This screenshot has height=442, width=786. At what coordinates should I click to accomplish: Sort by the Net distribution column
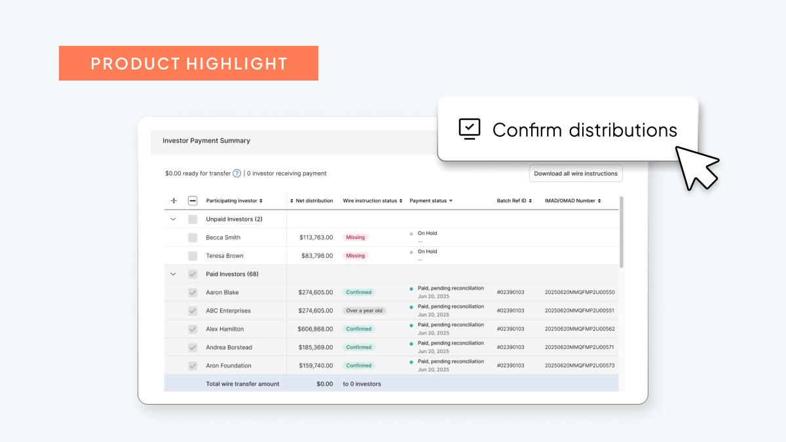coord(291,200)
